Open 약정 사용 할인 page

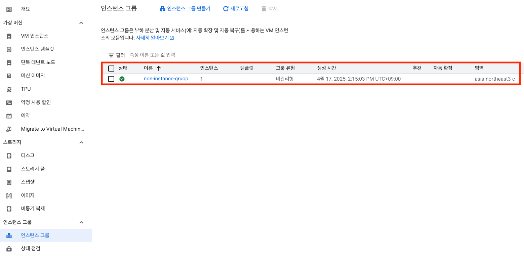[x=36, y=102]
